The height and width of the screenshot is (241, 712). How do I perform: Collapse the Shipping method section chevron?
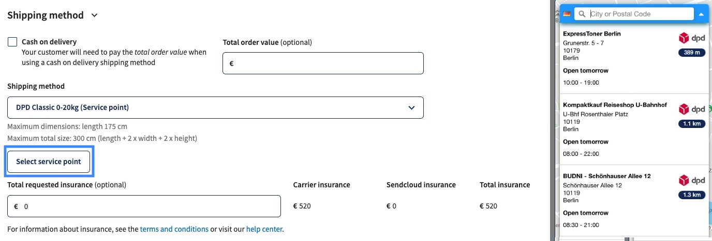(x=94, y=15)
